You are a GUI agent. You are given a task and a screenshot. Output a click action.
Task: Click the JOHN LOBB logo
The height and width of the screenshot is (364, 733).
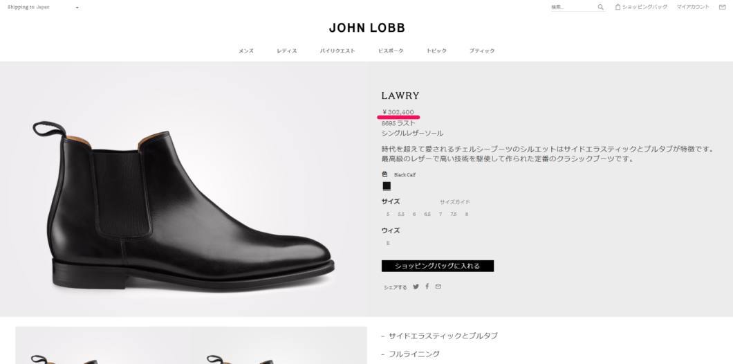[x=367, y=28]
